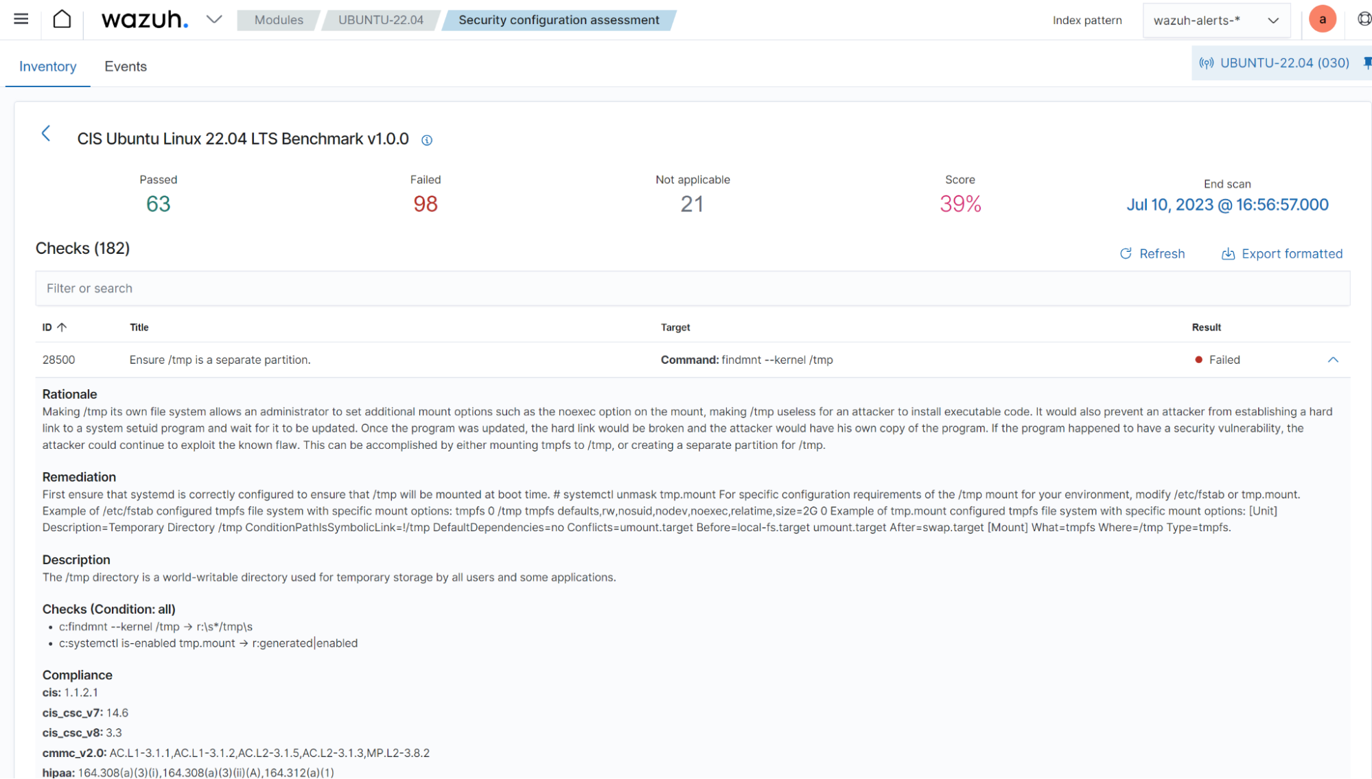Click the 'c:systemctl is-enabled tmp.mount' check rule
This screenshot has width=1372, height=779.
point(208,643)
